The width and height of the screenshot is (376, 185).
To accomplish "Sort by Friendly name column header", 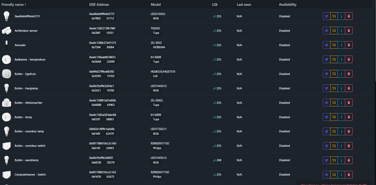I will [14, 4].
